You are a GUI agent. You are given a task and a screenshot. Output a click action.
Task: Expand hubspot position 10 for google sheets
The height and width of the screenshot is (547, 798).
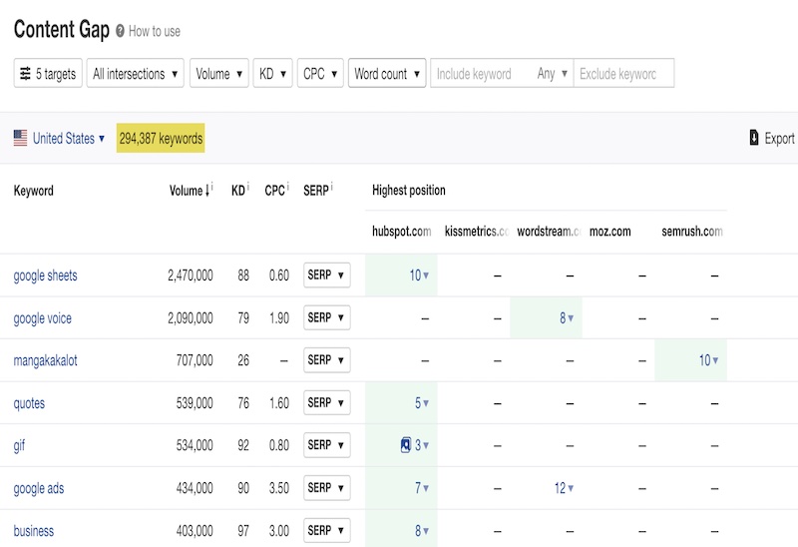pyautogui.click(x=419, y=275)
